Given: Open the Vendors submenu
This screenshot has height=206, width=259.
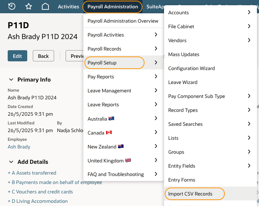Looking at the screenshot, I should pos(210,40).
